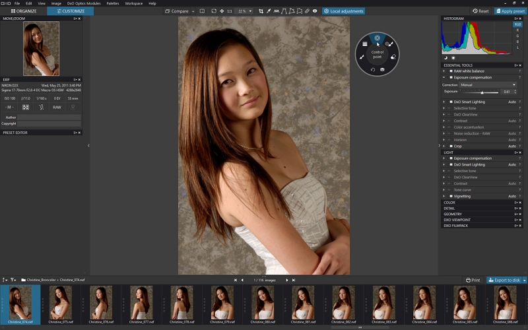
Task: Set zoom to 1:1
Action: [x=229, y=11]
